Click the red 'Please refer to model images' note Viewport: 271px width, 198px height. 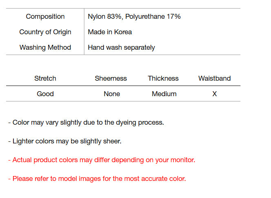point(97,179)
